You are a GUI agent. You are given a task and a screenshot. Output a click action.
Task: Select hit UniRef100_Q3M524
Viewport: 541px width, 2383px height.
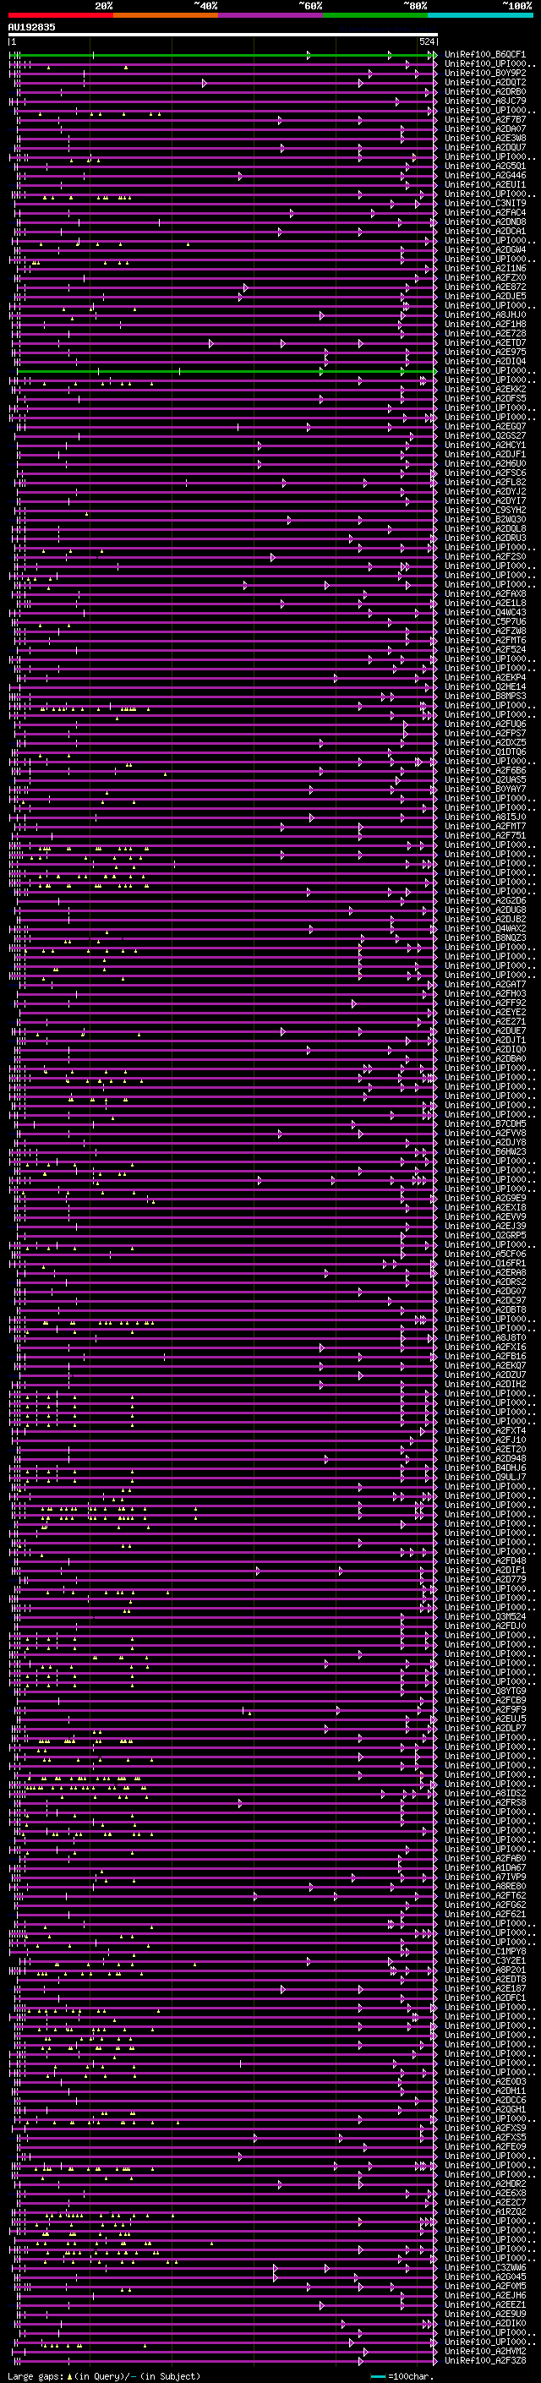click(484, 1616)
